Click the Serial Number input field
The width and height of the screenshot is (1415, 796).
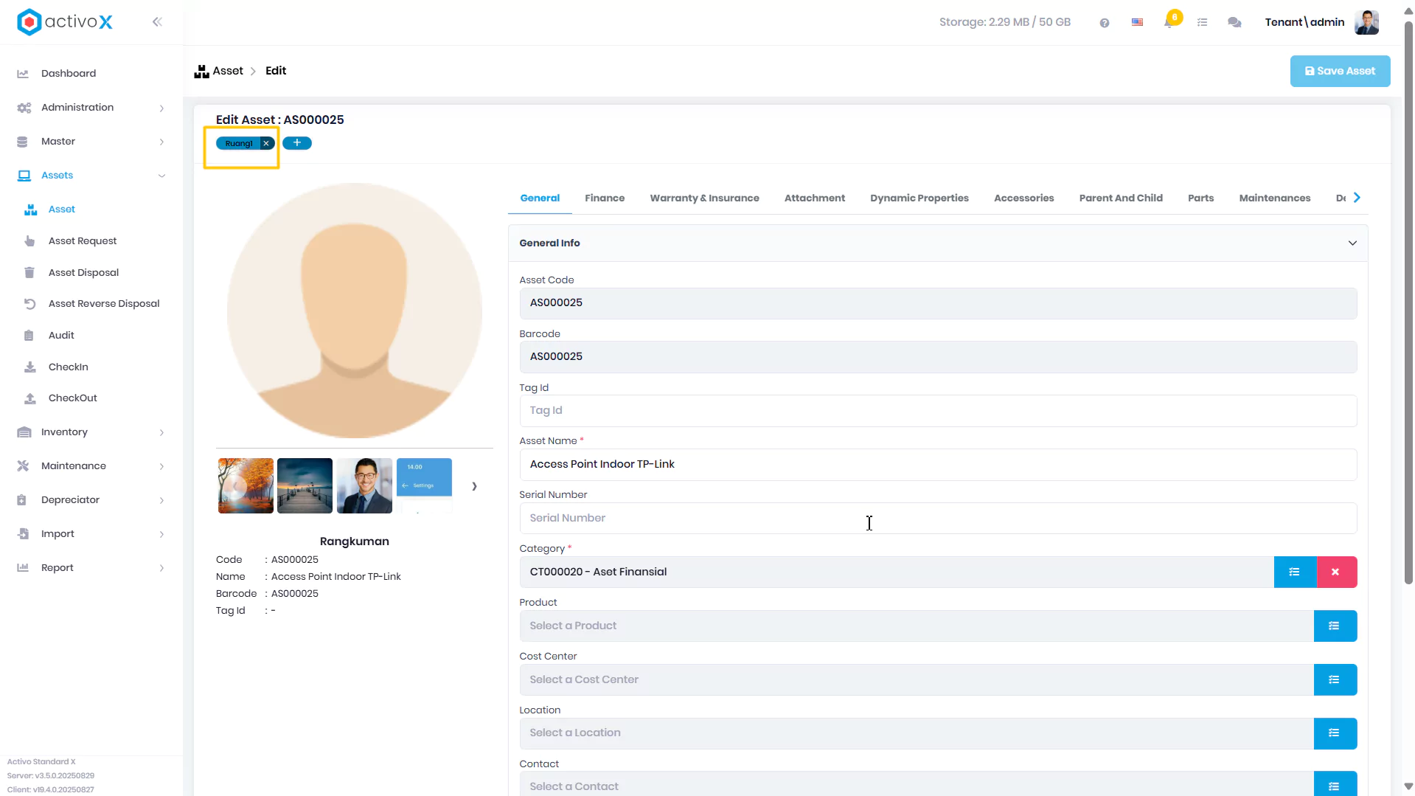click(x=938, y=519)
